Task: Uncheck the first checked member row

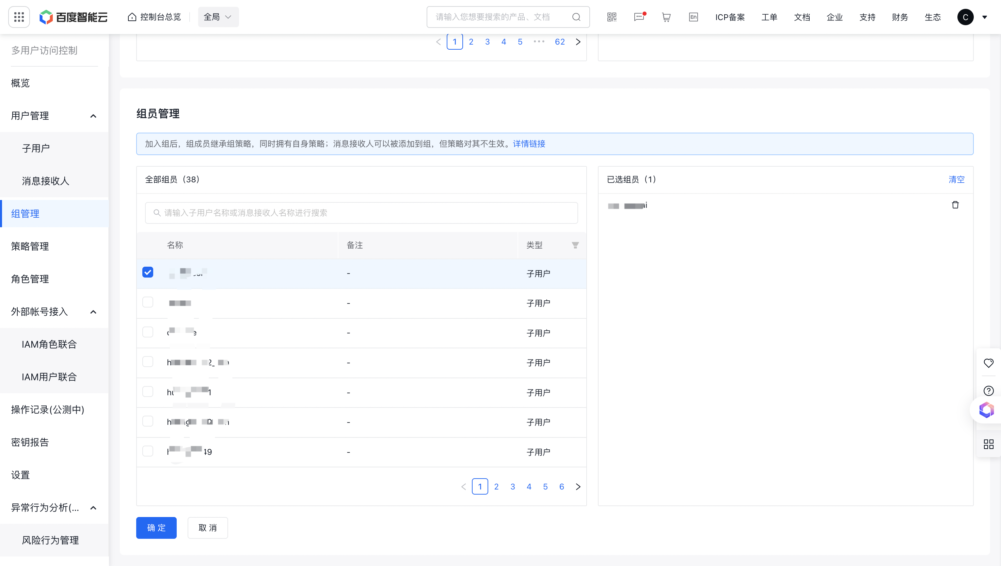Action: (148, 272)
